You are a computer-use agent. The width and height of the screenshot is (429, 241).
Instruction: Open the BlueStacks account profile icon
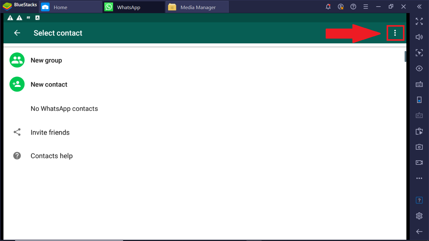pos(341,7)
